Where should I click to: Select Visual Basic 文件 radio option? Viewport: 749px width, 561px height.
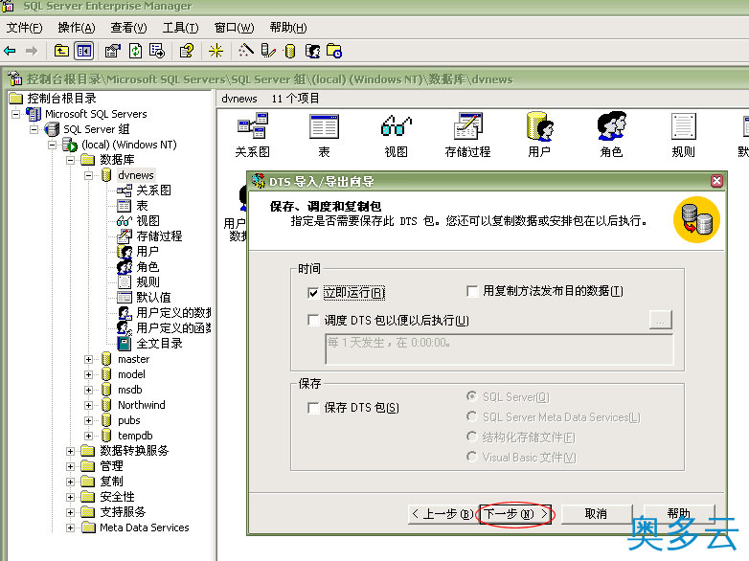(x=471, y=457)
